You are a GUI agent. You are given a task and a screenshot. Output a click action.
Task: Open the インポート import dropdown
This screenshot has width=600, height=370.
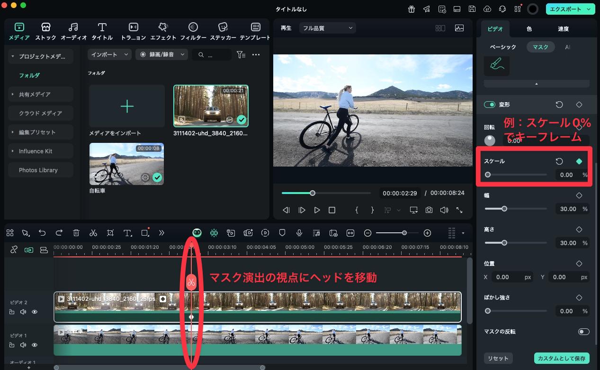coord(109,55)
